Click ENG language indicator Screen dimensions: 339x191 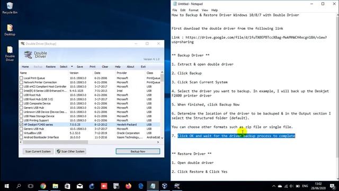[305, 186]
